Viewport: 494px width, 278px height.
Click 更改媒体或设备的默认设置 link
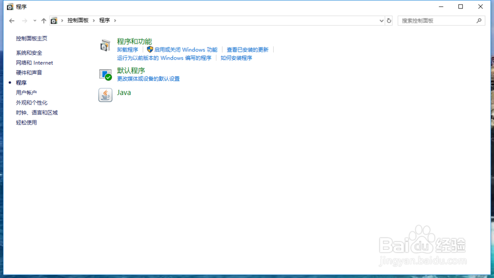coord(148,79)
